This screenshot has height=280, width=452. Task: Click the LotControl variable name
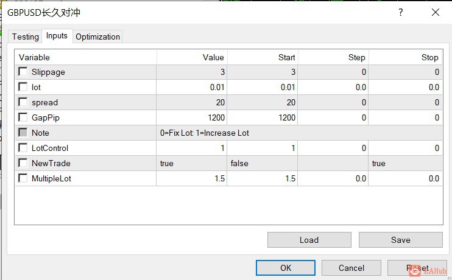click(50, 148)
